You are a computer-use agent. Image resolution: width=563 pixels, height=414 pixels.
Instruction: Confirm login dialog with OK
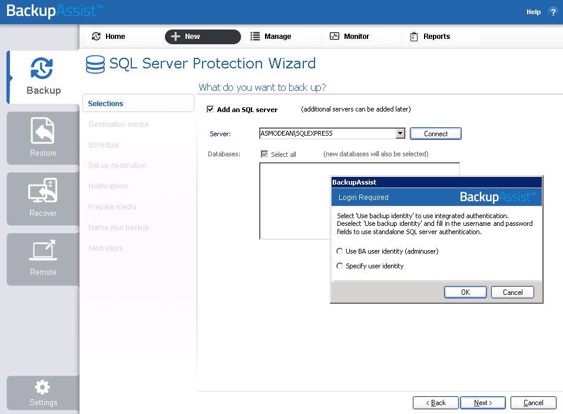465,293
